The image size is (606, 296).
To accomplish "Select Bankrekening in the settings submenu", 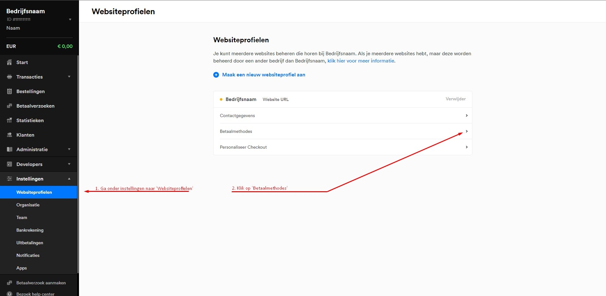I will click(30, 230).
